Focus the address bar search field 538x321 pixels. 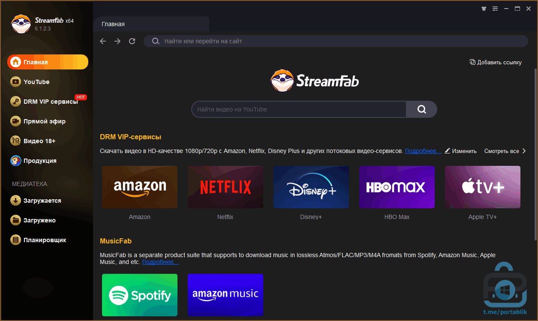click(336, 41)
